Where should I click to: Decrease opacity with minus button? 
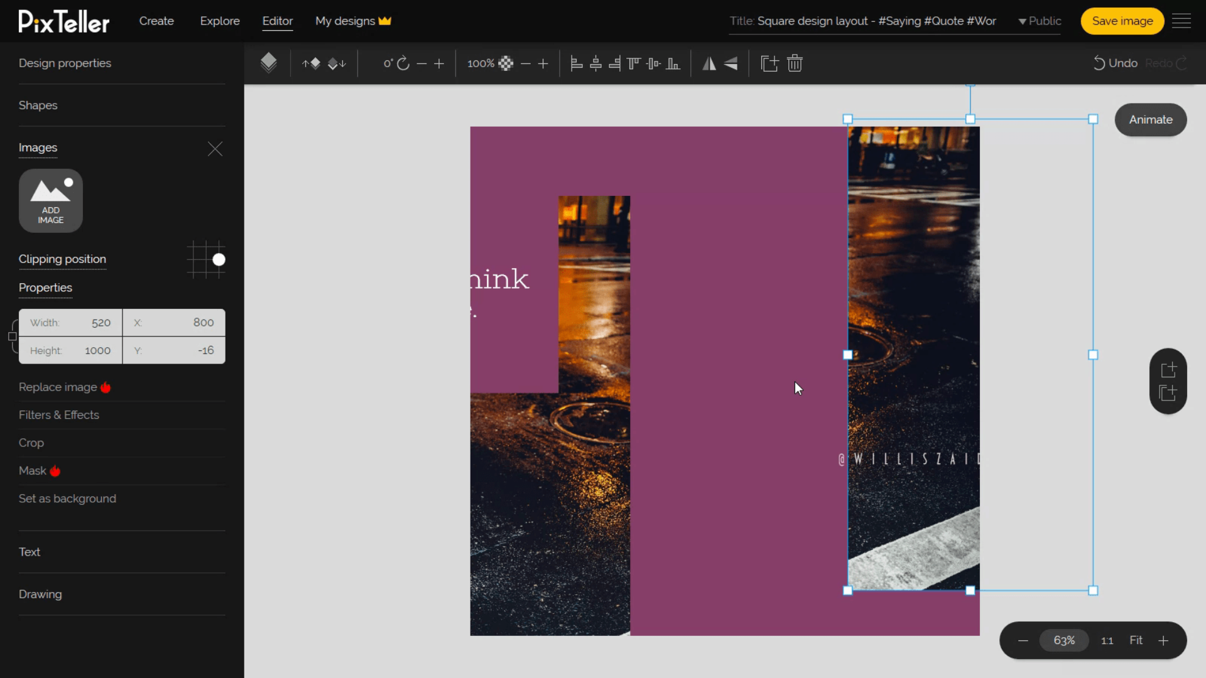click(526, 63)
